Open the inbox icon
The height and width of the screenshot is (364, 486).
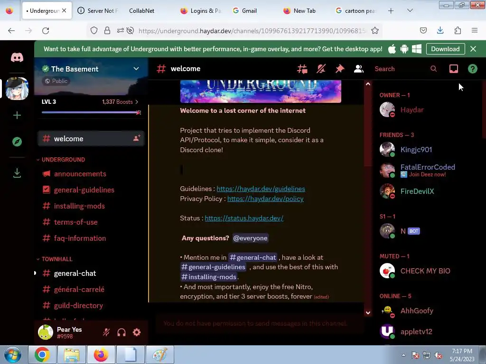[x=454, y=69]
